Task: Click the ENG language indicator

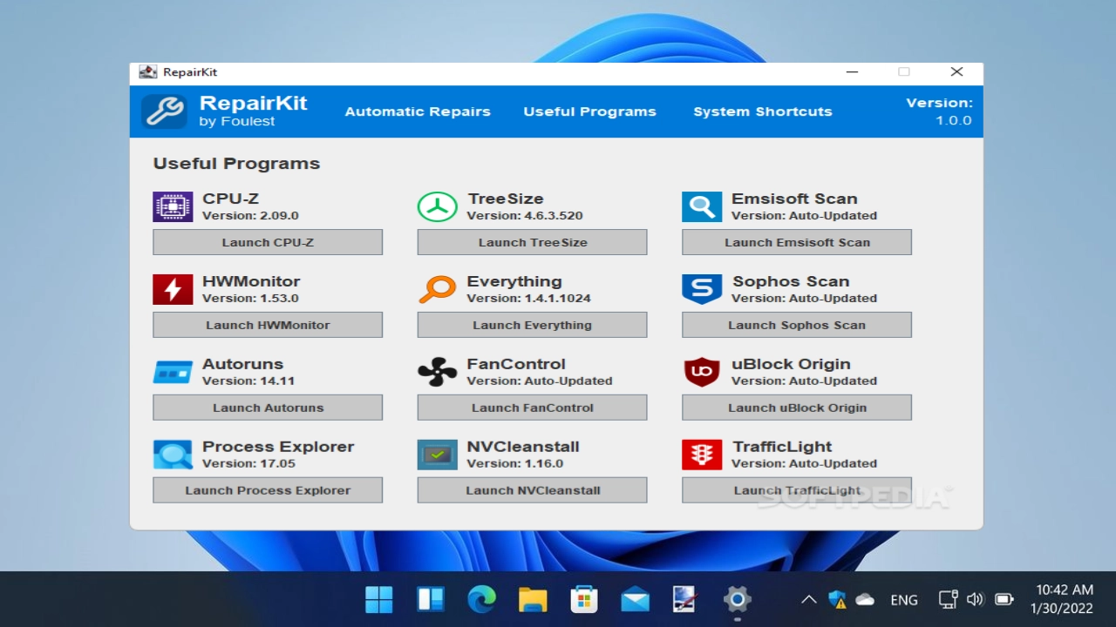Action: [904, 600]
